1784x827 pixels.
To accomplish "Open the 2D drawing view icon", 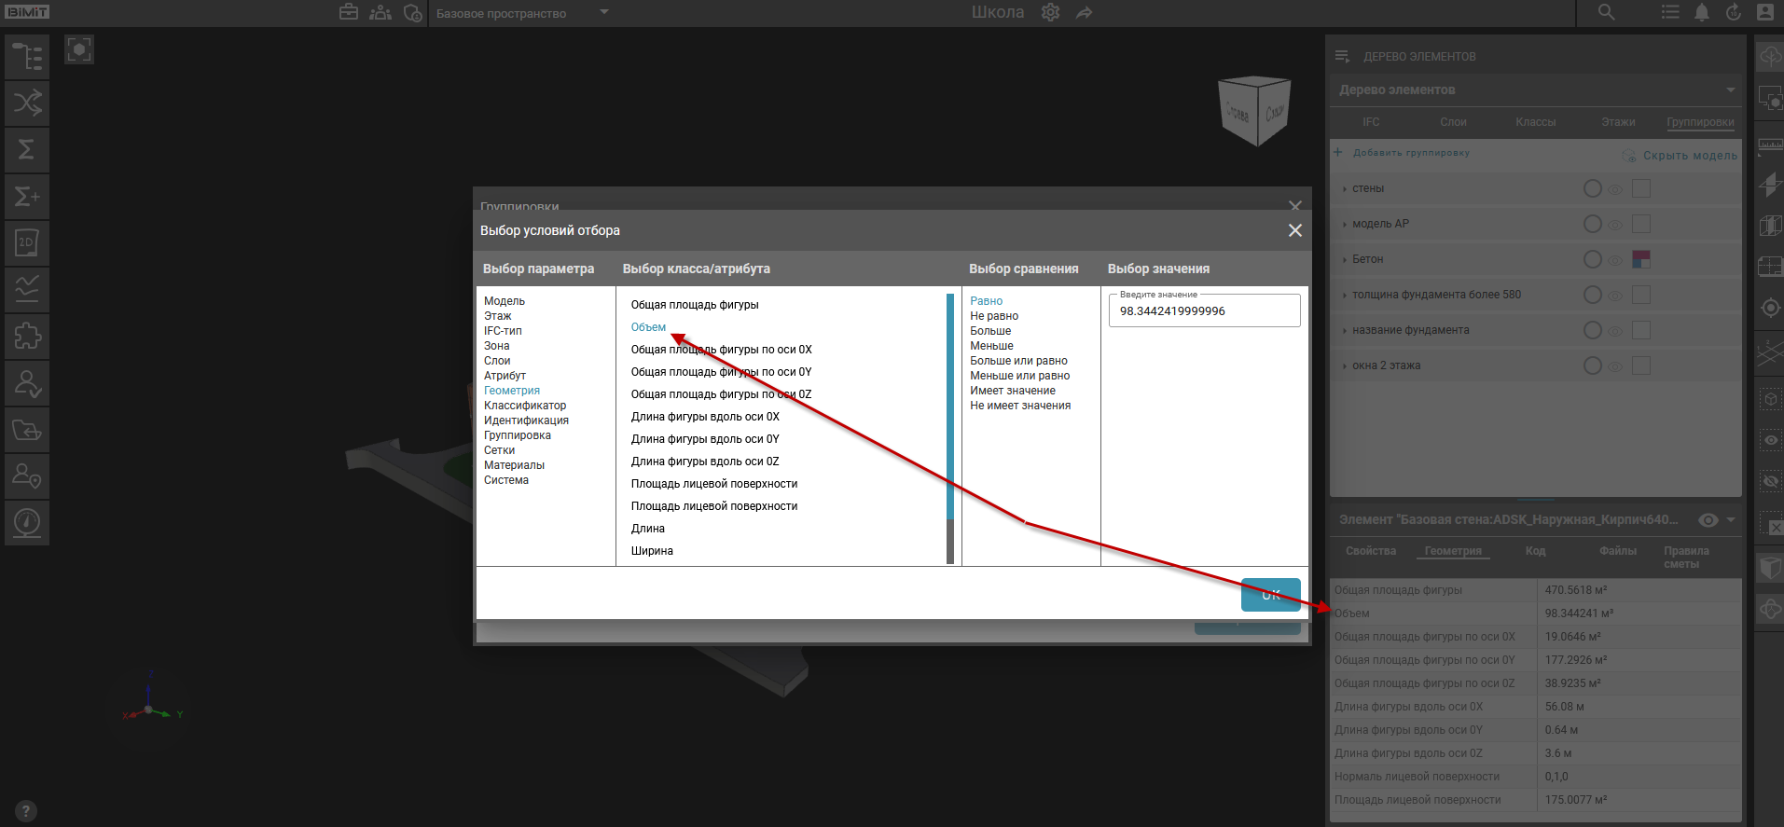I will pos(27,242).
